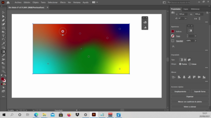
Task: Select the Curvature tool
Action: pos(3,24)
